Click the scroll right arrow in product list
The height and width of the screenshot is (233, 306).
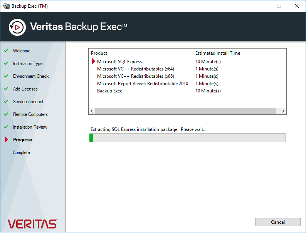coord(283,111)
